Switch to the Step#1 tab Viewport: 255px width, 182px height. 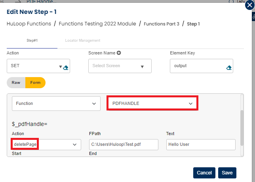32,41
